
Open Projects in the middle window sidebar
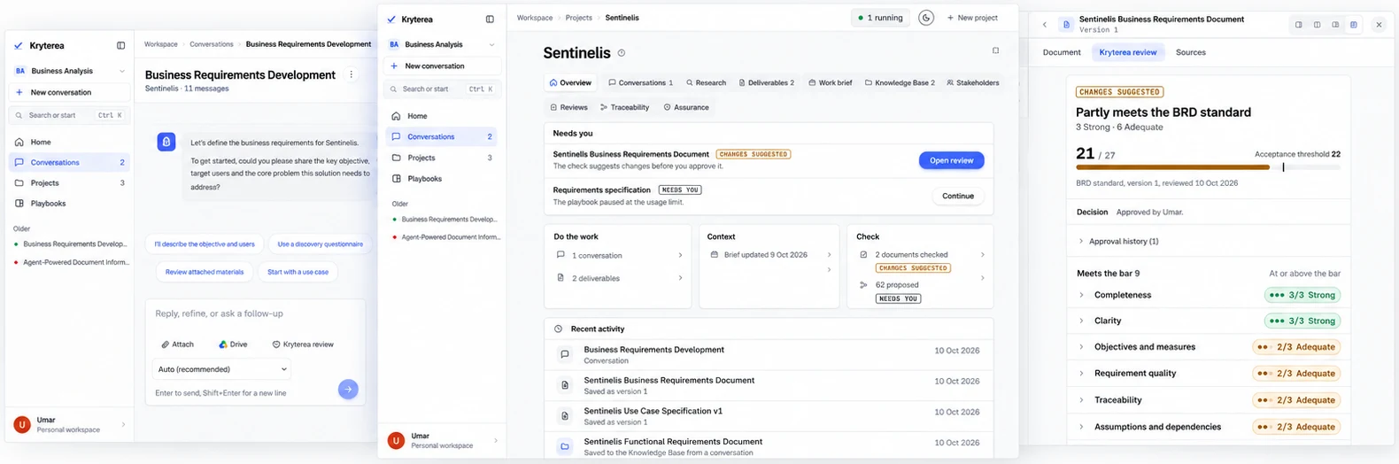442,158
